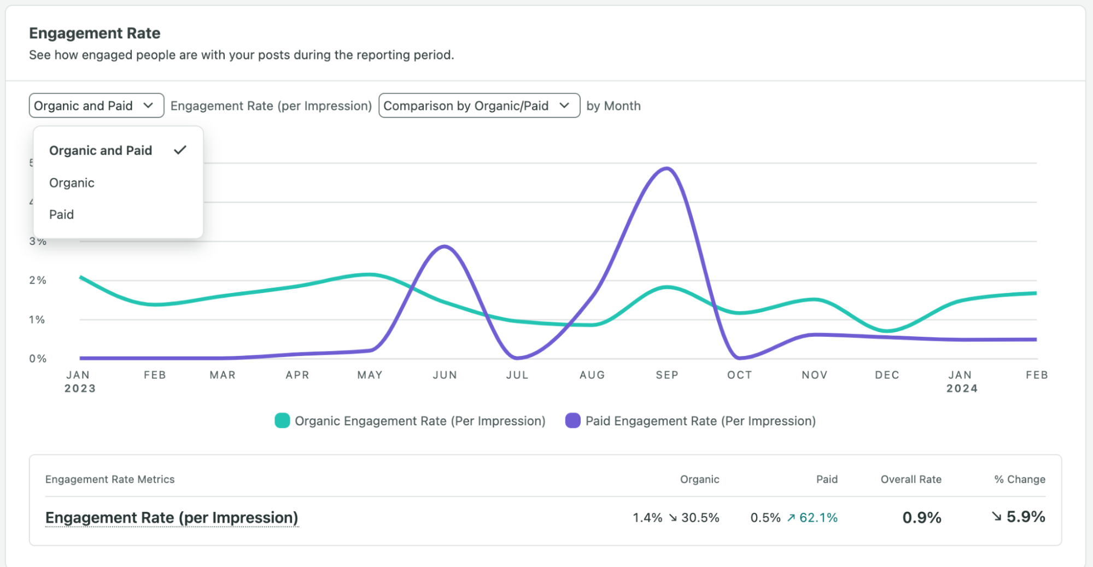Viewport: 1093px width, 567px height.
Task: Click the 0.9% overall rate value
Action: 922,517
